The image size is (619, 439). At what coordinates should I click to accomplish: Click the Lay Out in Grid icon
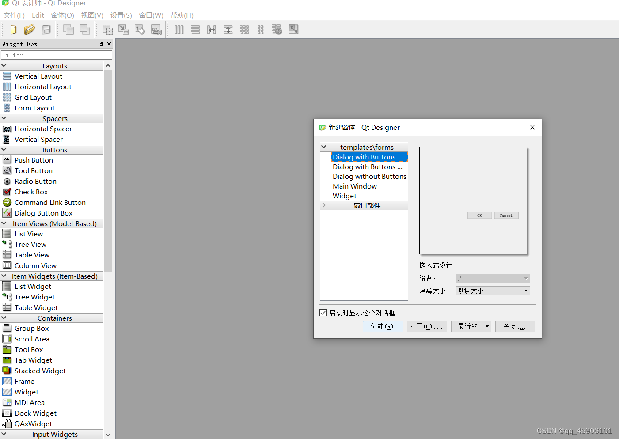244,30
